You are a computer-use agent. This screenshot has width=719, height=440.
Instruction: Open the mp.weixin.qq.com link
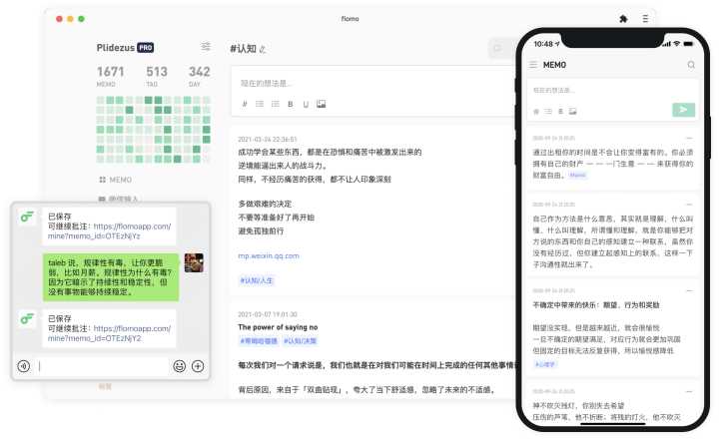(x=269, y=255)
